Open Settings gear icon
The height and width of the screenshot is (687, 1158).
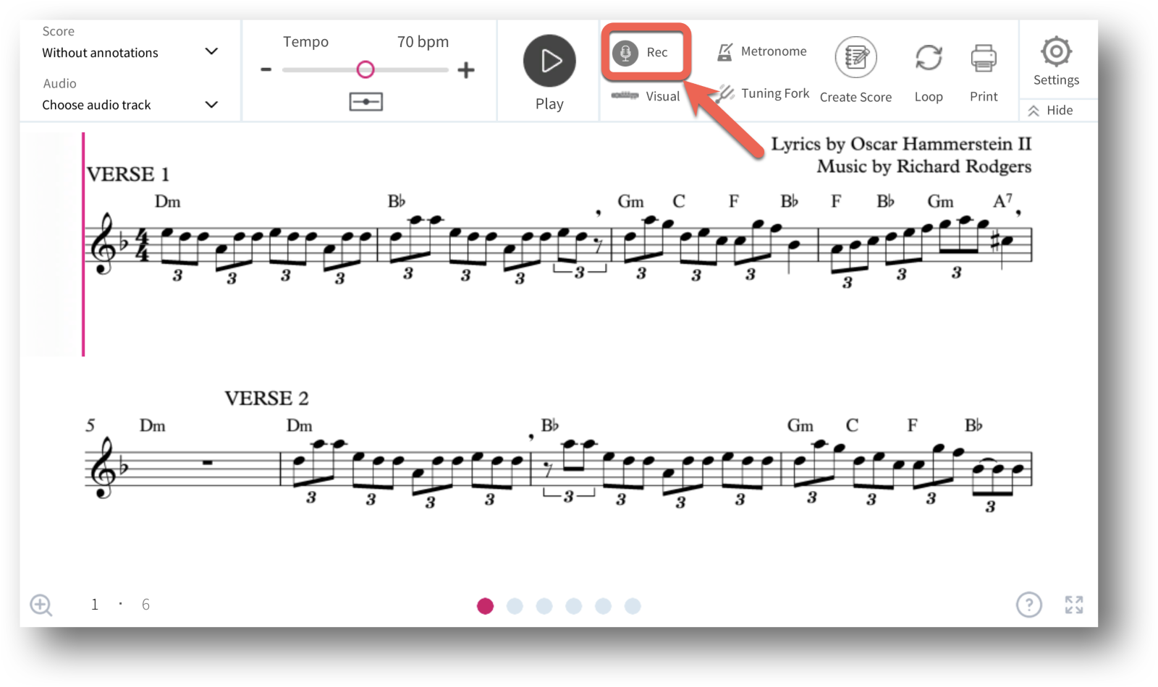click(x=1056, y=51)
